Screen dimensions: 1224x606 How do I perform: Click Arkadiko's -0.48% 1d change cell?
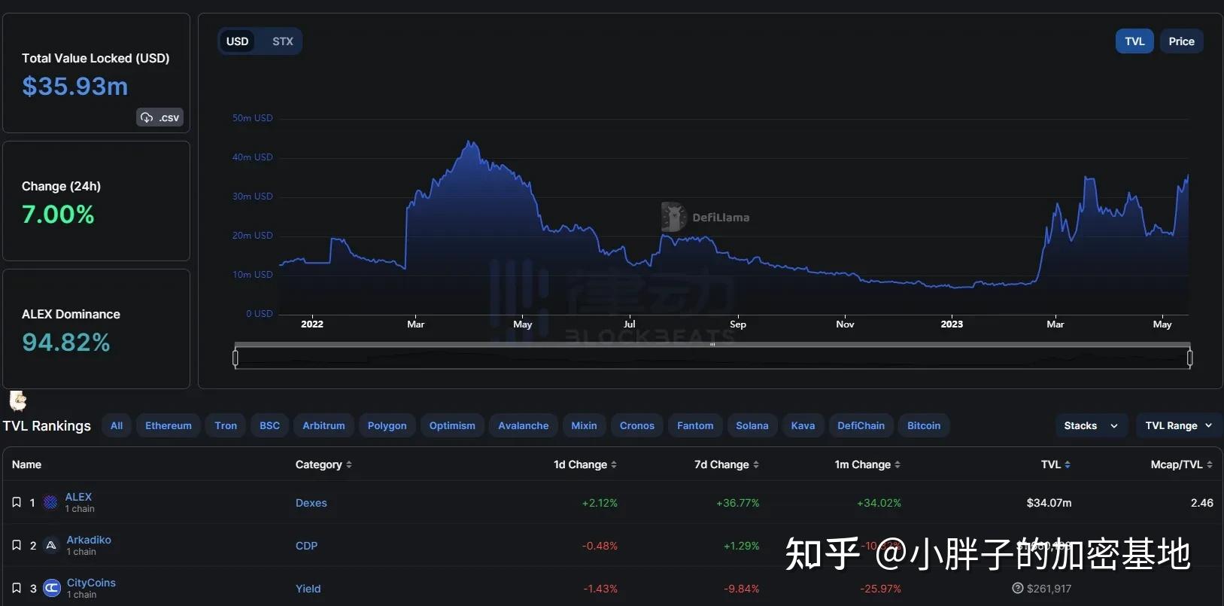600,546
